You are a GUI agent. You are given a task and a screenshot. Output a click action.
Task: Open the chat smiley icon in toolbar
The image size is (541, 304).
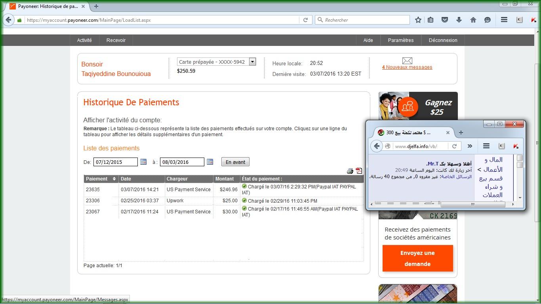point(488,20)
